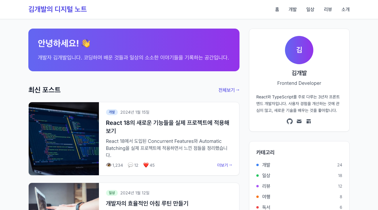Open the website layout icon in profile
This screenshot has width=378, height=210.
tap(309, 121)
